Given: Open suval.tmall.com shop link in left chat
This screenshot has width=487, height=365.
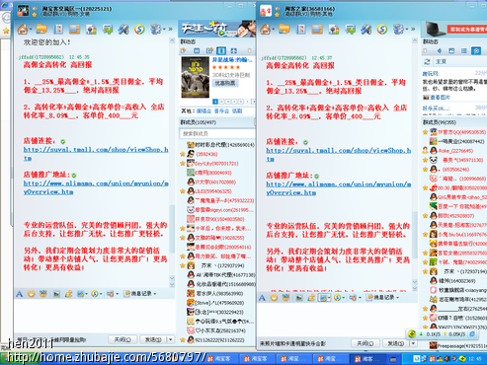Looking at the screenshot, I should pos(96,154).
